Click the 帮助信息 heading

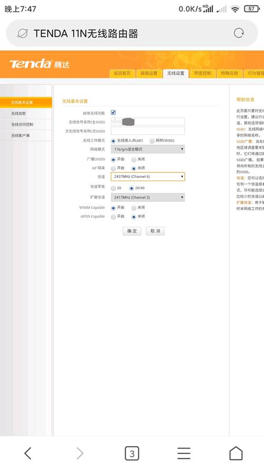[x=245, y=100]
